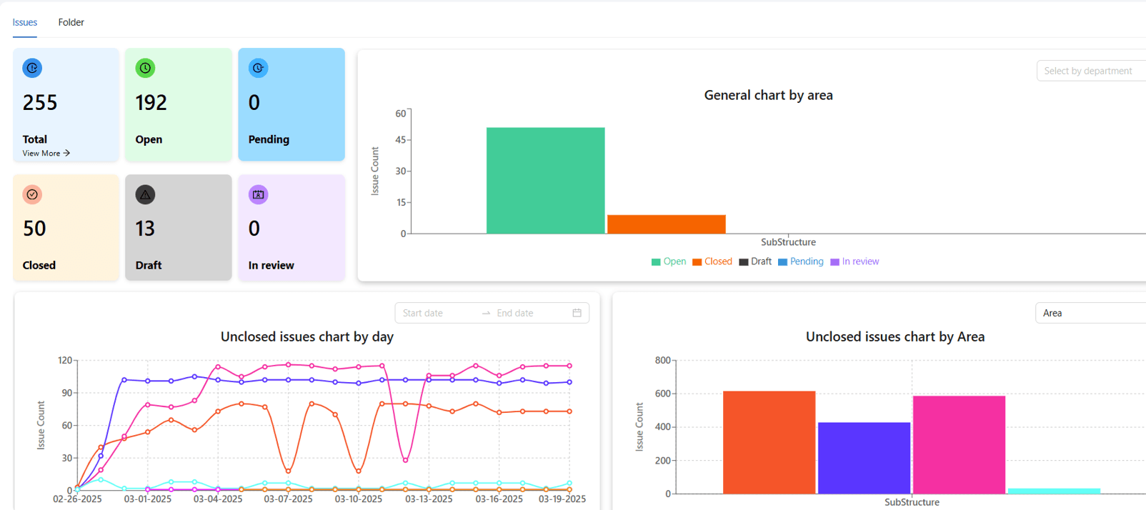Screen dimensions: 1146x510
Task: Click the green clock icon on Open card
Action: (x=145, y=68)
